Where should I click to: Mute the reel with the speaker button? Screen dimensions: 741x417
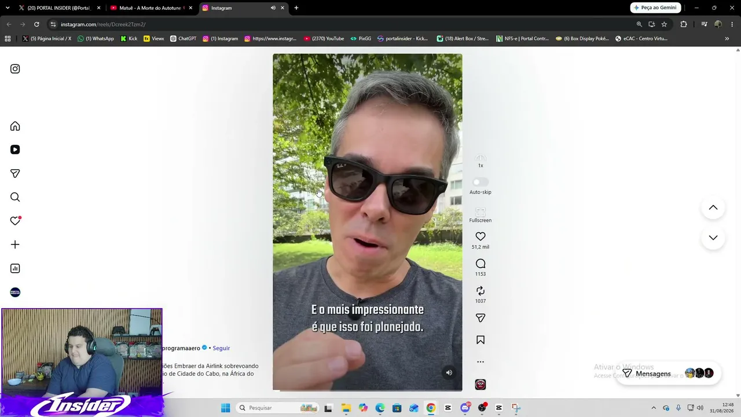pyautogui.click(x=449, y=372)
